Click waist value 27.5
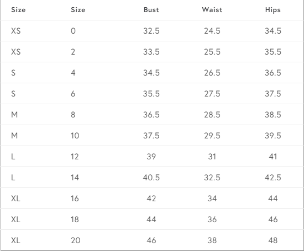The height and width of the screenshot is (252, 304). (212, 94)
